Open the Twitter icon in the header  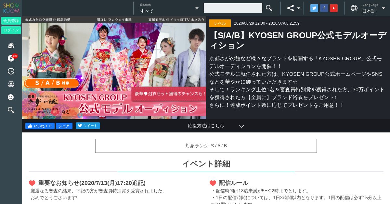314,8
